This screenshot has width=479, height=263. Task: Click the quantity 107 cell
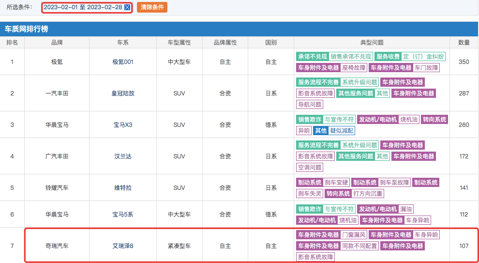click(x=464, y=246)
